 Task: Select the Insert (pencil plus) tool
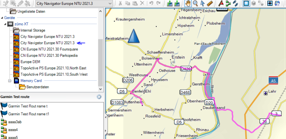[x=6, y=3]
